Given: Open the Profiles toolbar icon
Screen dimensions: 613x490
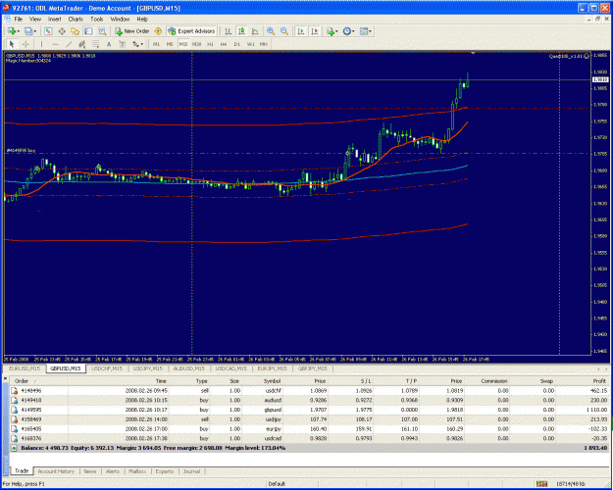Looking at the screenshot, I should click(x=28, y=31).
